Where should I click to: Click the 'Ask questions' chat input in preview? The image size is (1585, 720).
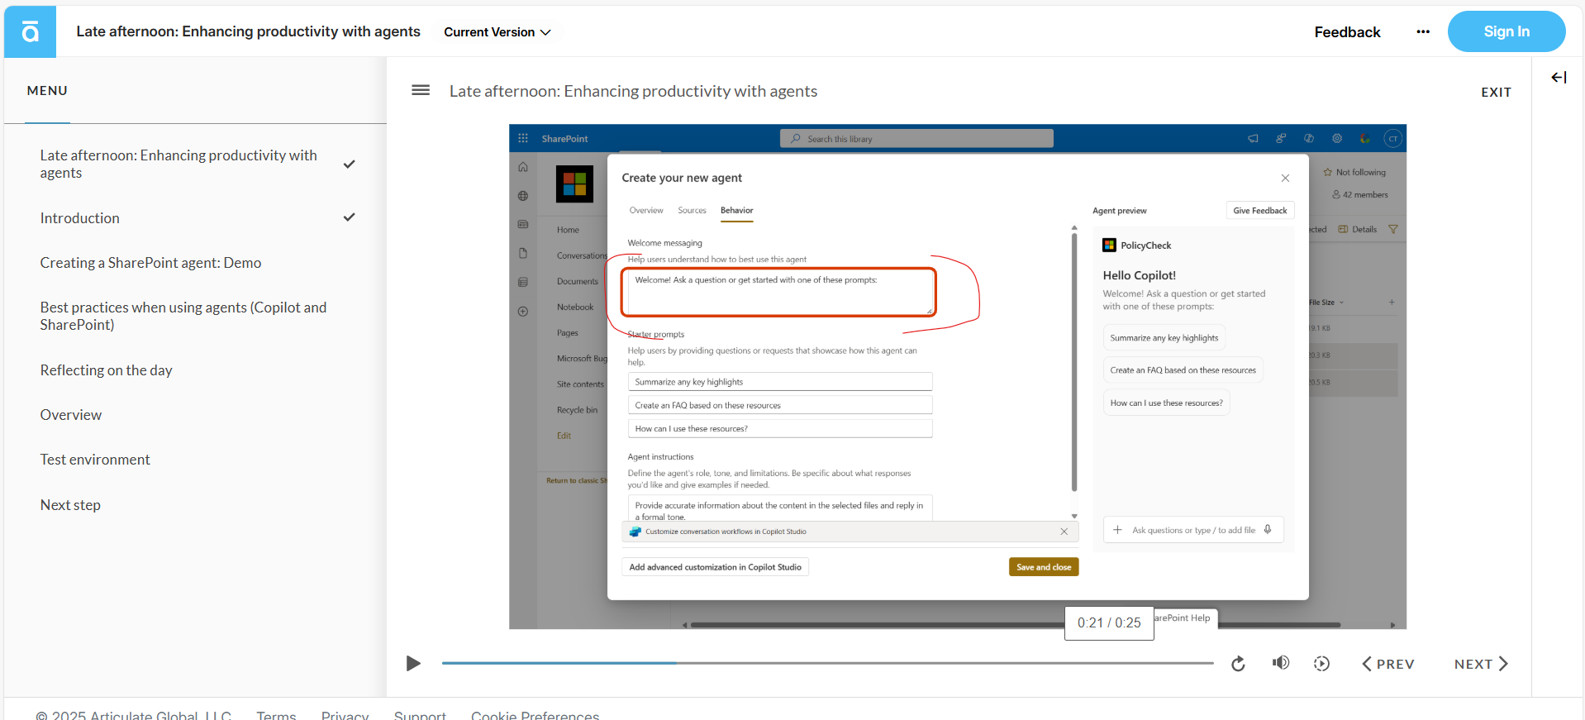coord(1192,530)
